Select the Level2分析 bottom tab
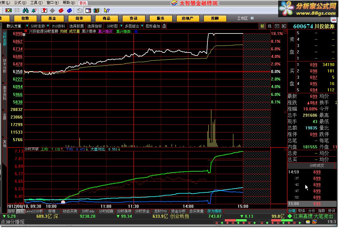 pos(34,211)
